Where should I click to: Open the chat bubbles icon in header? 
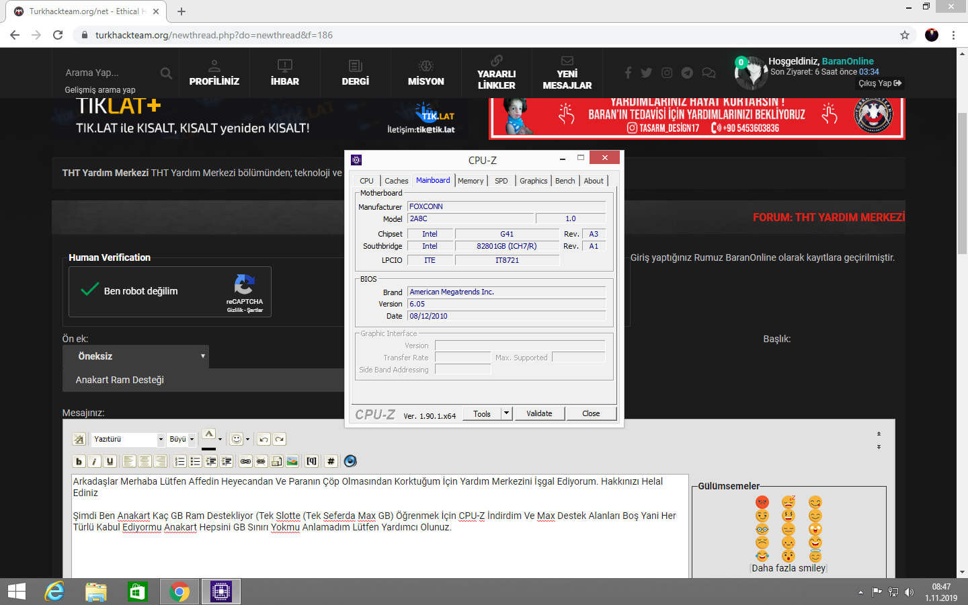(x=709, y=73)
